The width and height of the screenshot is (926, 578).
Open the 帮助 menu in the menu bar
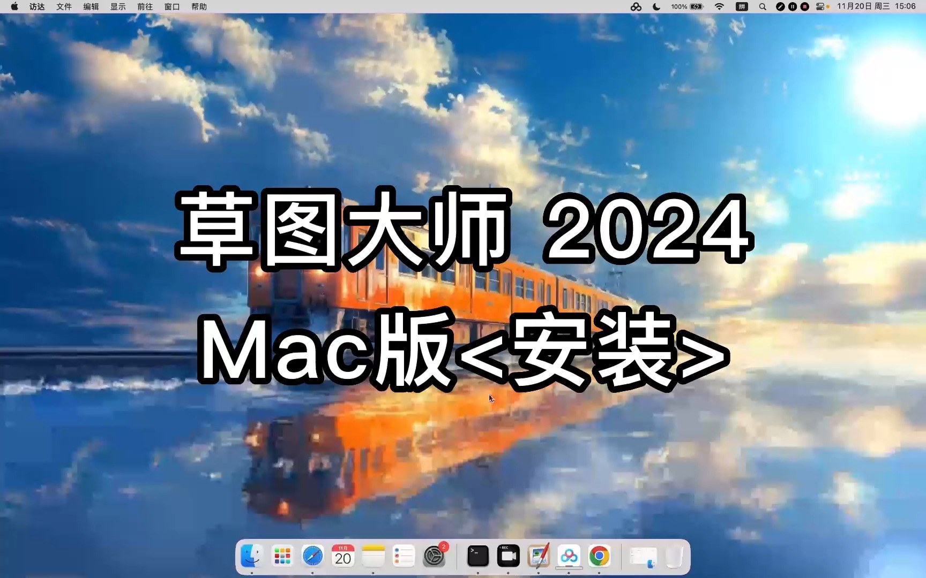point(198,6)
